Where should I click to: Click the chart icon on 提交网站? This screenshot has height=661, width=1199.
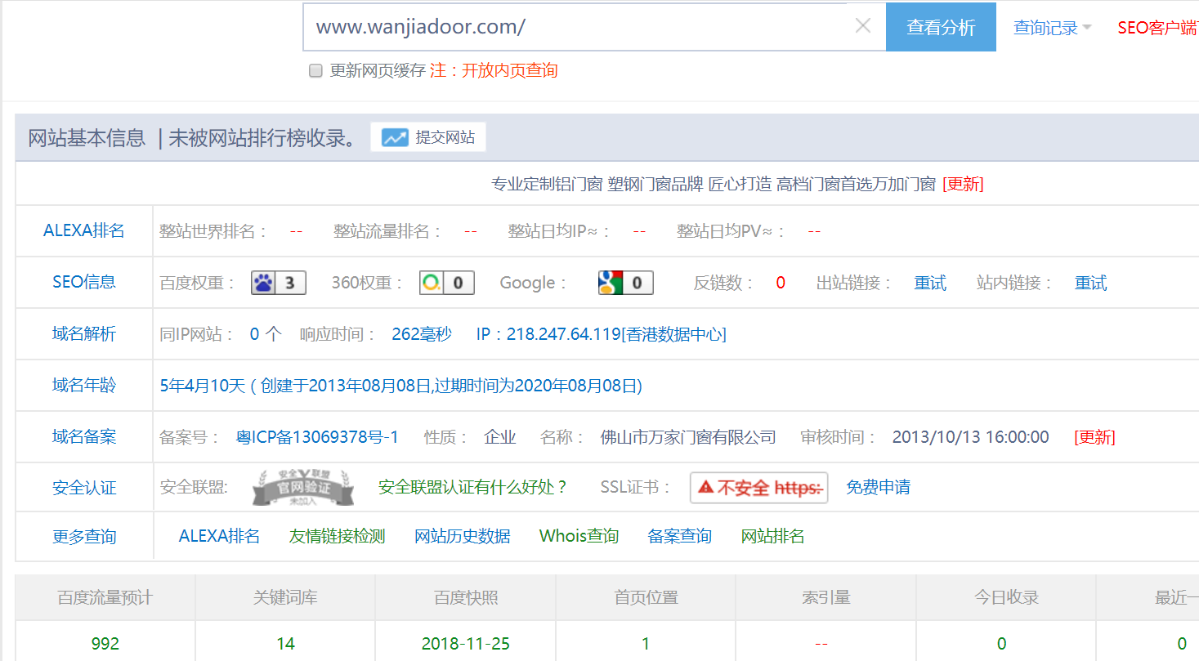click(395, 137)
